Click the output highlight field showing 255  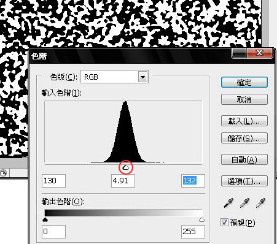pyautogui.click(x=193, y=232)
